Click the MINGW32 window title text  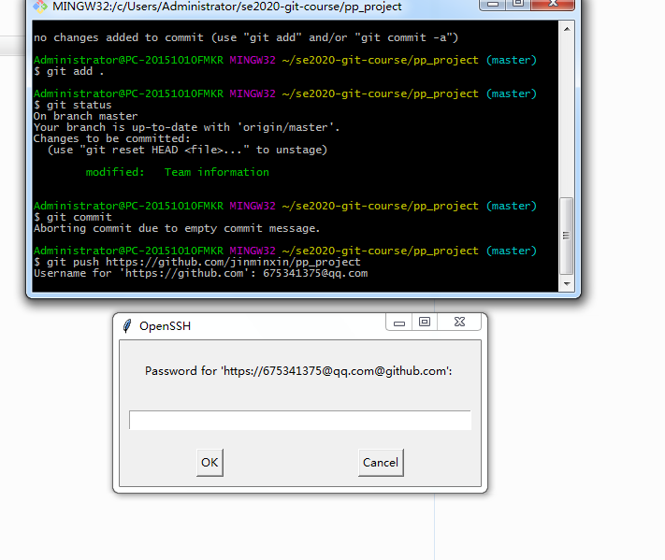(227, 7)
